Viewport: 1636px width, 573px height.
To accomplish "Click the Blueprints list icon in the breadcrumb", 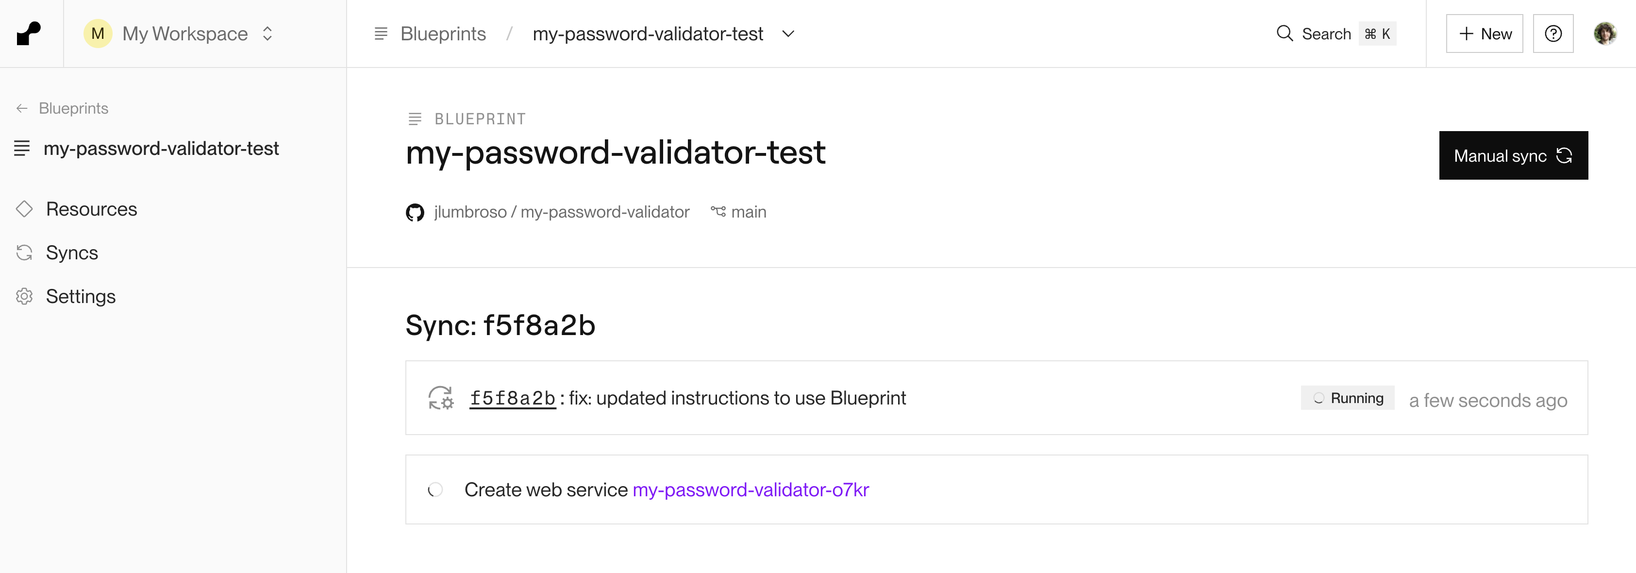I will (x=381, y=34).
